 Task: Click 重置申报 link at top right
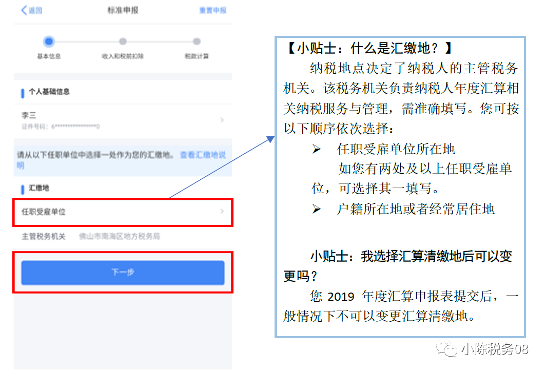[212, 10]
